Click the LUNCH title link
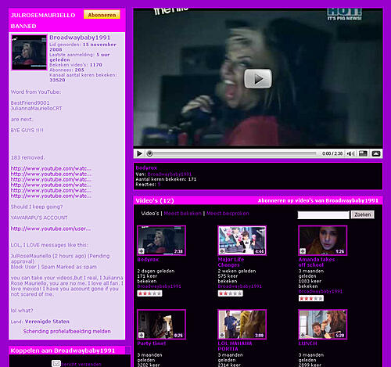Screen dimensions: 391x367 (x=307, y=344)
